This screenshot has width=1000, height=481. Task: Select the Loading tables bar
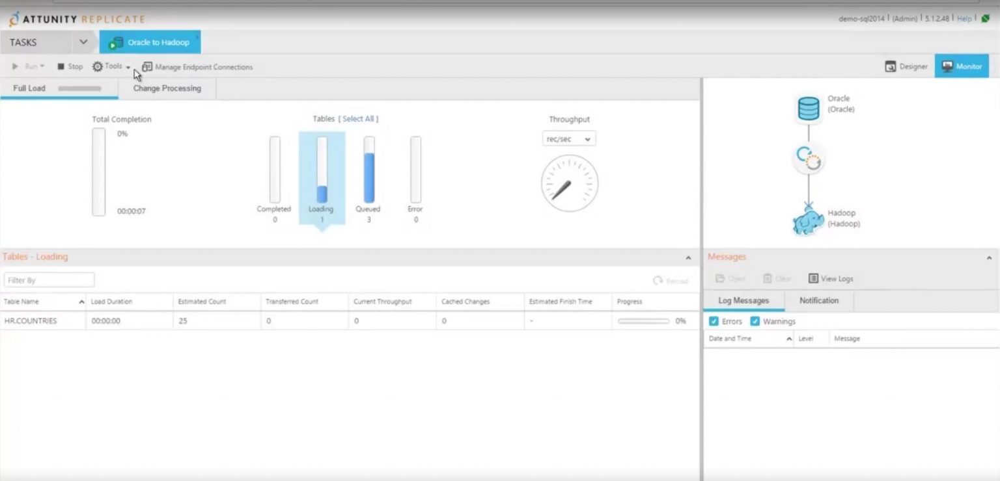pos(321,172)
